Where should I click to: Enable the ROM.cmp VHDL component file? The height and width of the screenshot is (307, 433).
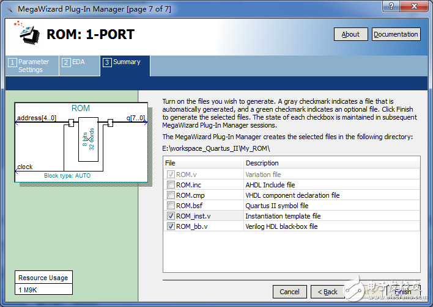coord(171,195)
